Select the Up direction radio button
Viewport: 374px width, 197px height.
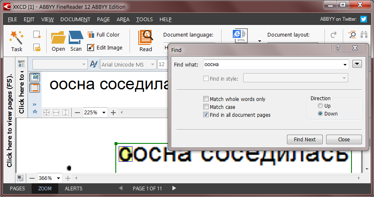[320, 106]
